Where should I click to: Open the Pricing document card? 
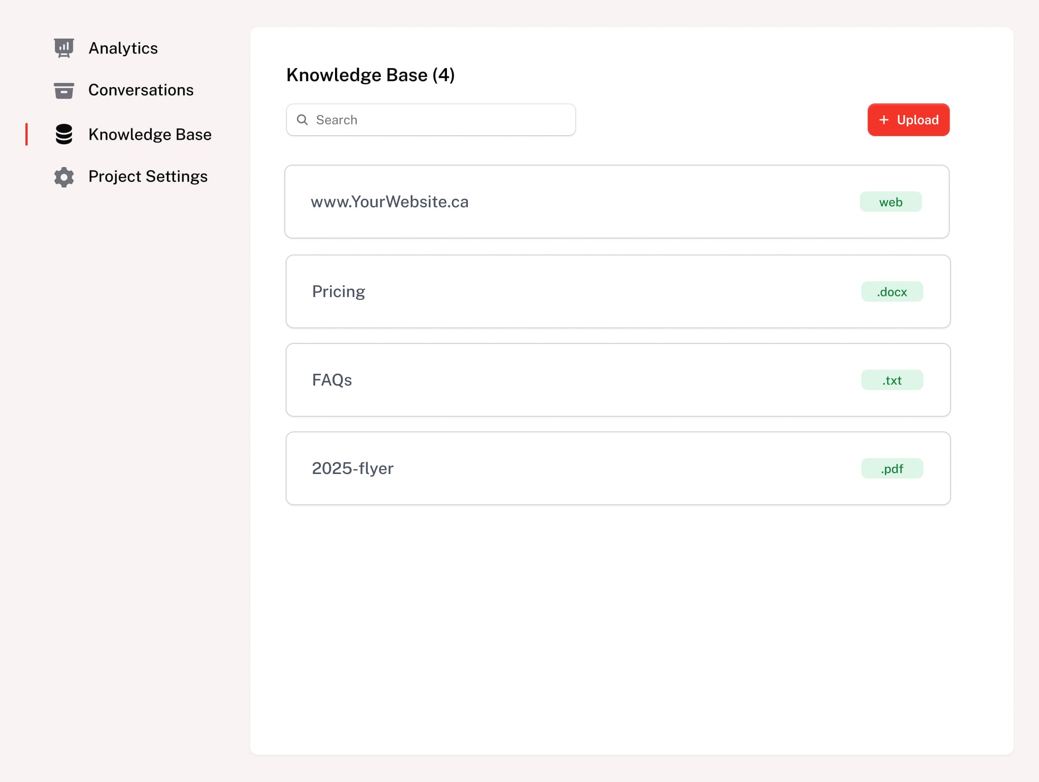[339, 291]
